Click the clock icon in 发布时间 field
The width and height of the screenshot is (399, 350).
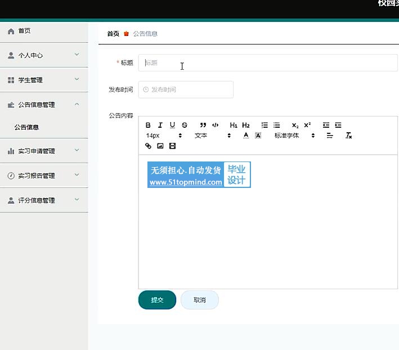[x=146, y=89]
